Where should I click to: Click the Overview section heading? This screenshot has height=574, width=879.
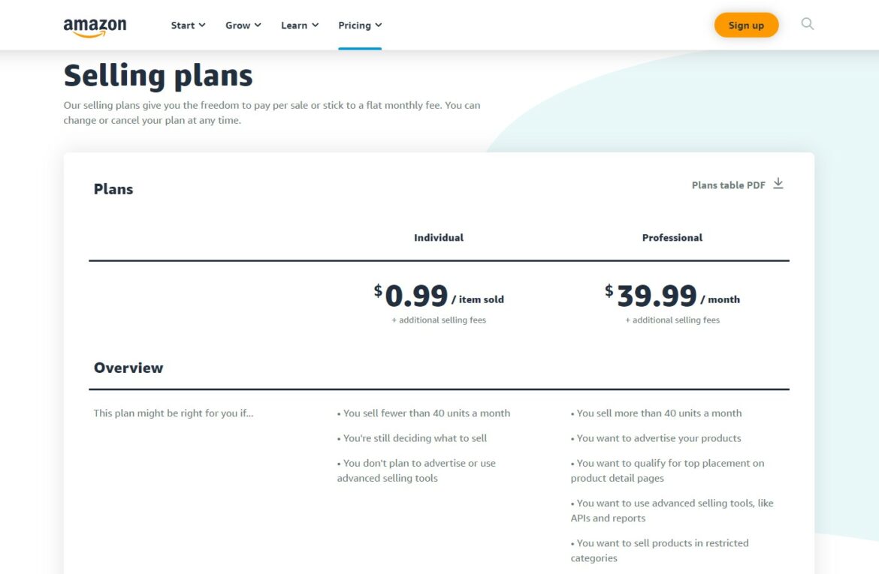click(x=128, y=368)
